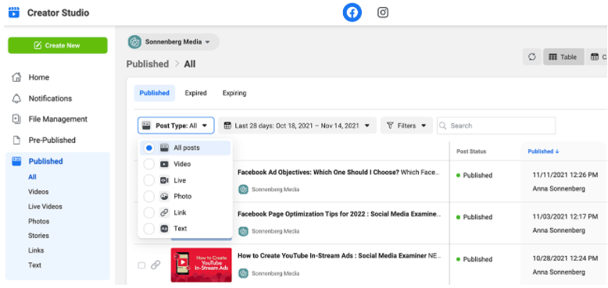This screenshot has height=288, width=608.
Task: Select Links in the sidebar
Action: 36,250
